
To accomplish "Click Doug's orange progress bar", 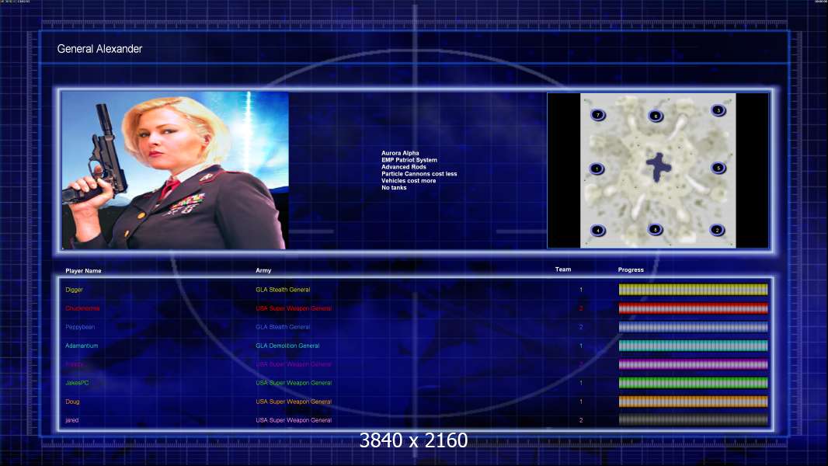I will [x=693, y=402].
